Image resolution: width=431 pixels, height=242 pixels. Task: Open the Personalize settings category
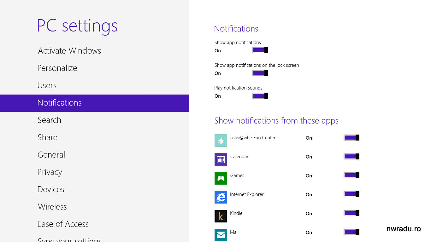coord(57,68)
